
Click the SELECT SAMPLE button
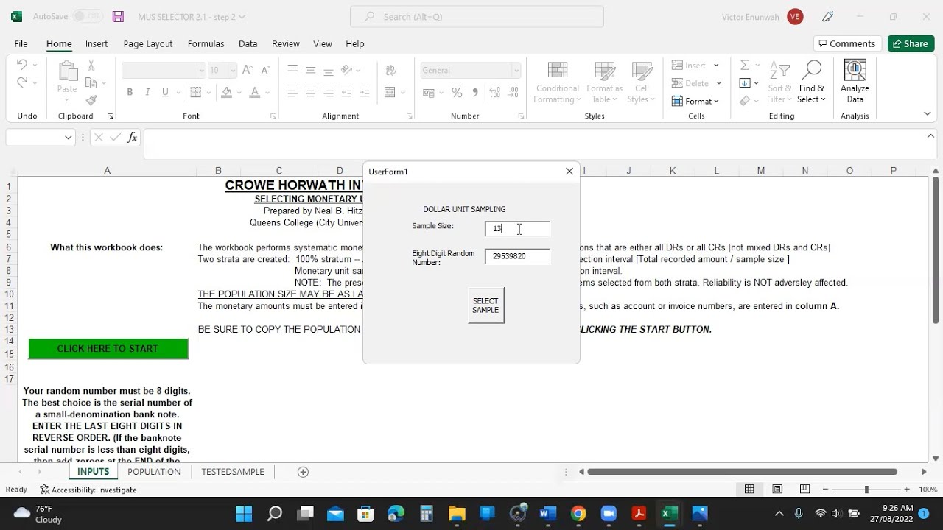(485, 305)
